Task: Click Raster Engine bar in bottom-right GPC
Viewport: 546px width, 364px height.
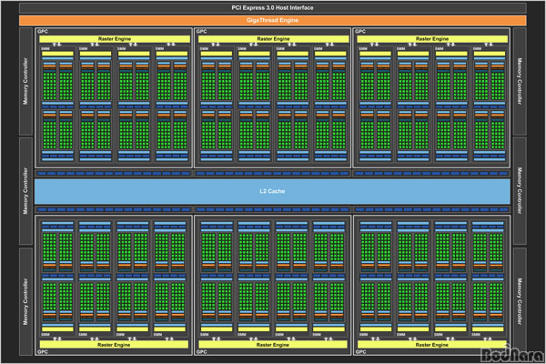Action: (431, 345)
